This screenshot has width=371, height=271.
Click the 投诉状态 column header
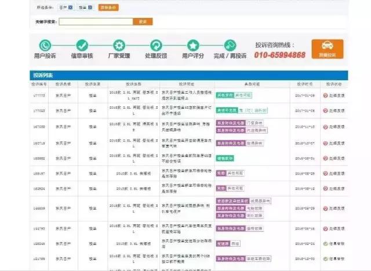click(x=334, y=84)
